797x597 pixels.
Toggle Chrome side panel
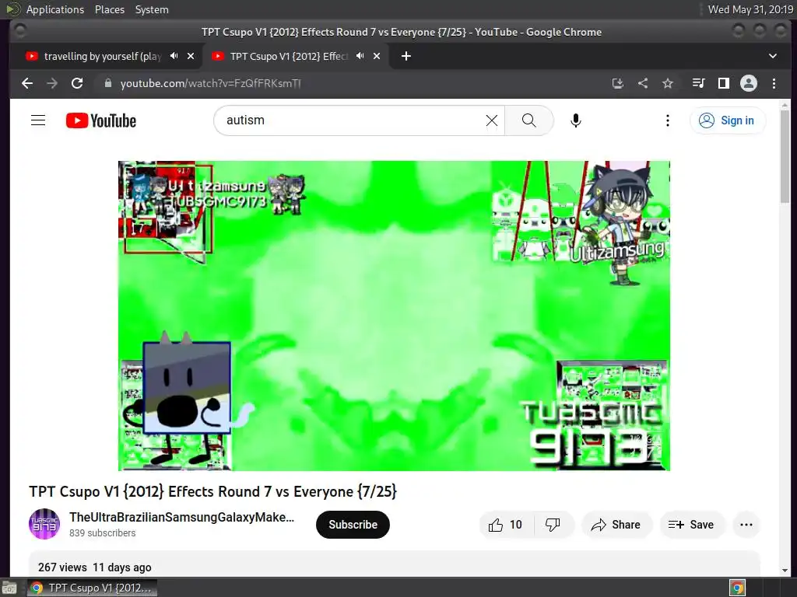tap(723, 83)
